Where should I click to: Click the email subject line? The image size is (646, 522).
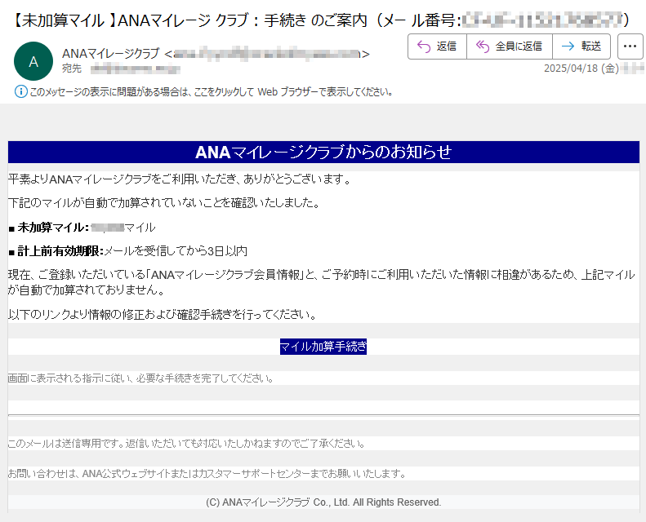coord(320,20)
